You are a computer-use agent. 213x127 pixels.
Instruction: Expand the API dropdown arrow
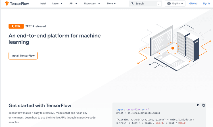pos(76,4)
